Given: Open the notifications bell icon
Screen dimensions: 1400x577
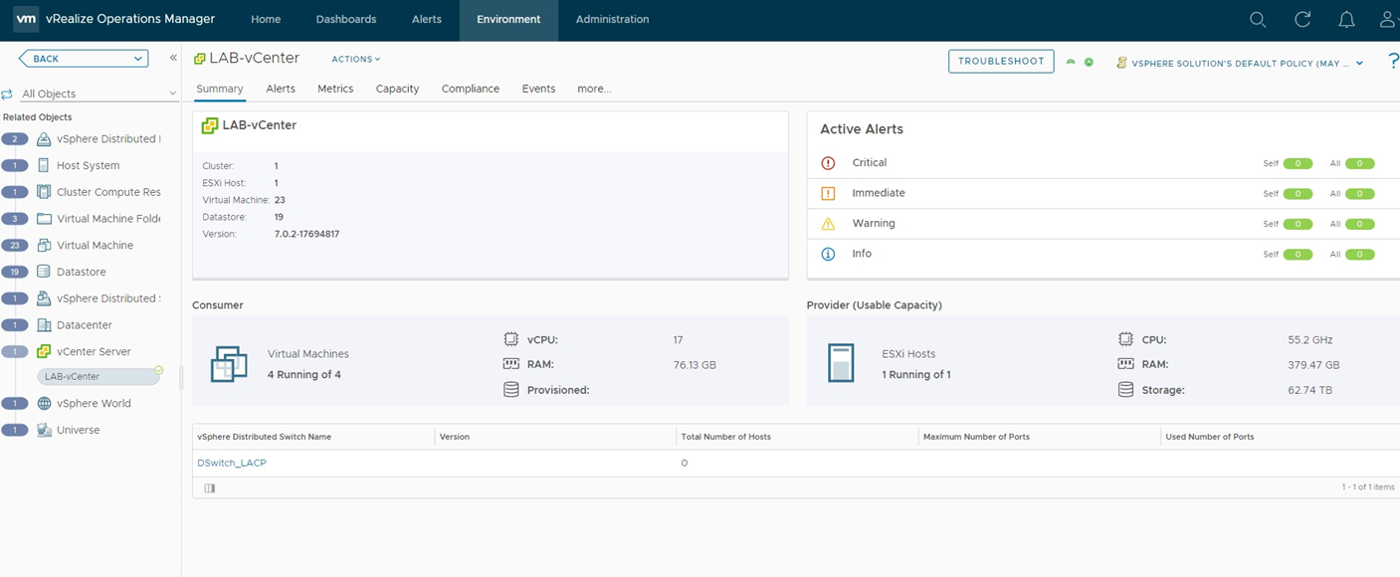Looking at the screenshot, I should point(1346,19).
